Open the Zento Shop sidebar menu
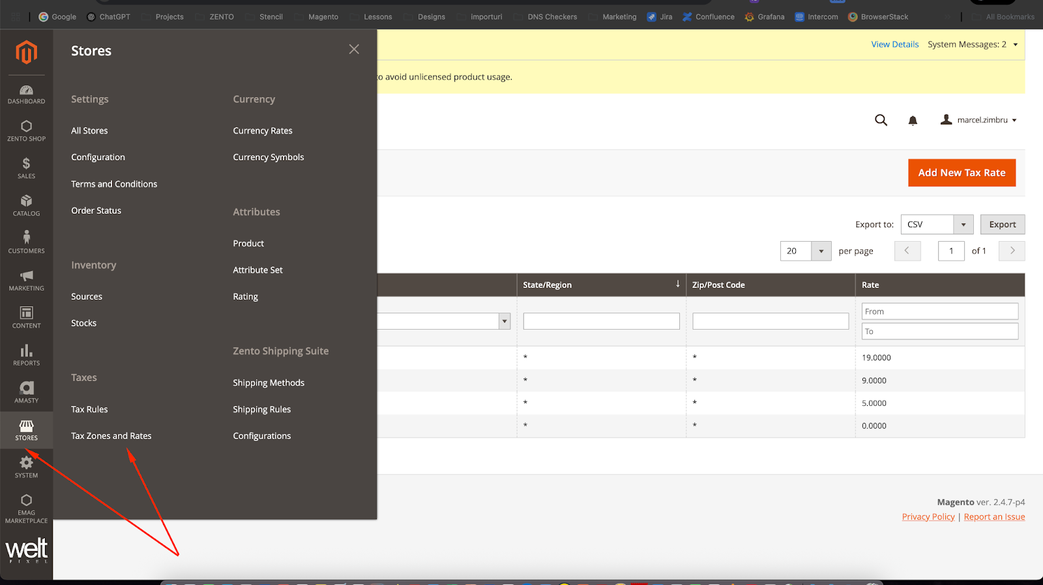The height and width of the screenshot is (585, 1043). [x=26, y=131]
